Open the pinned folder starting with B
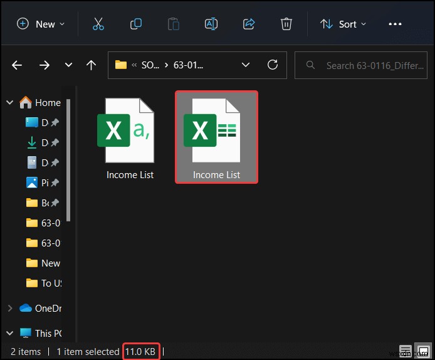The width and height of the screenshot is (435, 360). pos(42,203)
